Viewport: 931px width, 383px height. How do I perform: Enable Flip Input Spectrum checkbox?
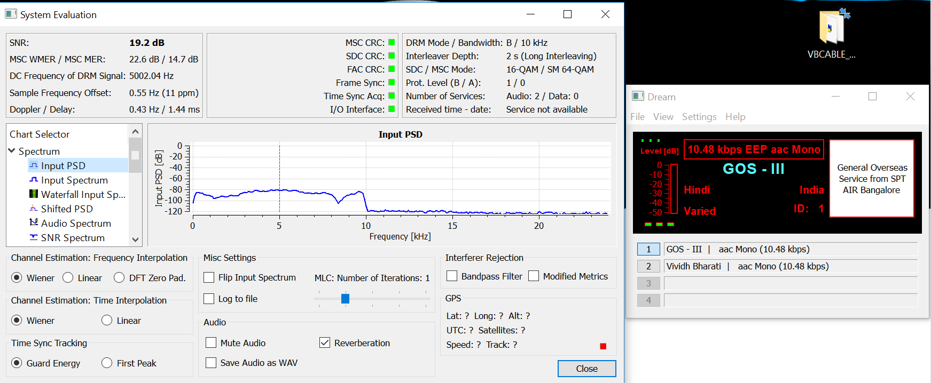point(209,277)
